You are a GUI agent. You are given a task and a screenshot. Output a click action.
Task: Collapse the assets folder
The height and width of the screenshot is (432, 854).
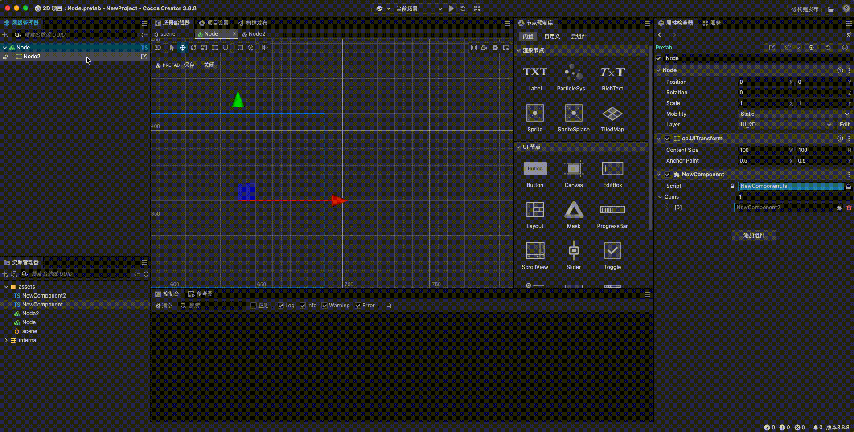click(6, 287)
